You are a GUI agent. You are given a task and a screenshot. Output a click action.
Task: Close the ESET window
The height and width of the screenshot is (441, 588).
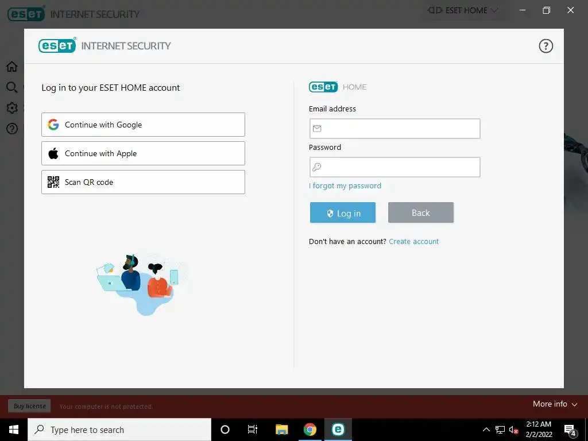570,10
